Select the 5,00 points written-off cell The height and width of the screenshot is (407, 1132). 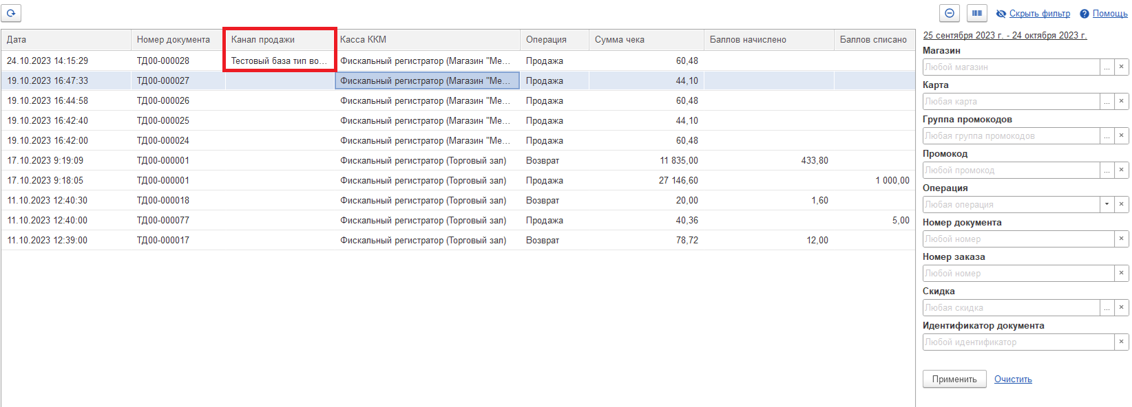874,220
